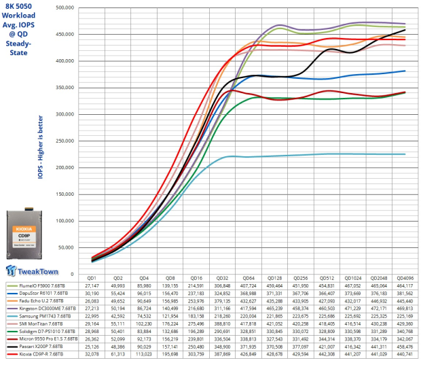Select the QD32 column header
421x386 pixels.
click(x=222, y=278)
